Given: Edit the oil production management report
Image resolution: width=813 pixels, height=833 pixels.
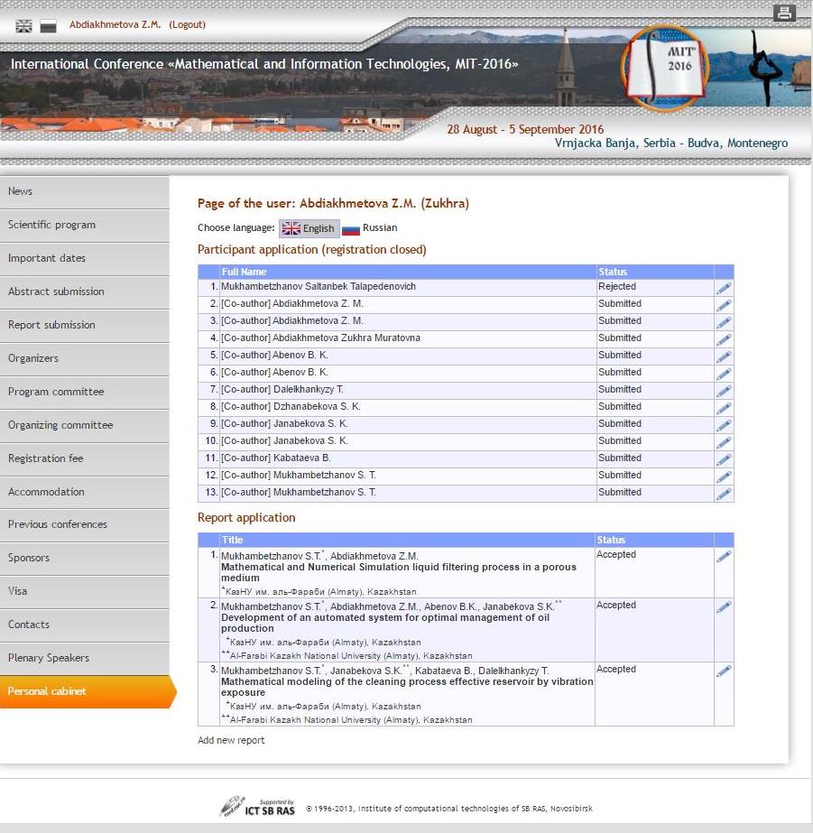Looking at the screenshot, I should click(723, 607).
